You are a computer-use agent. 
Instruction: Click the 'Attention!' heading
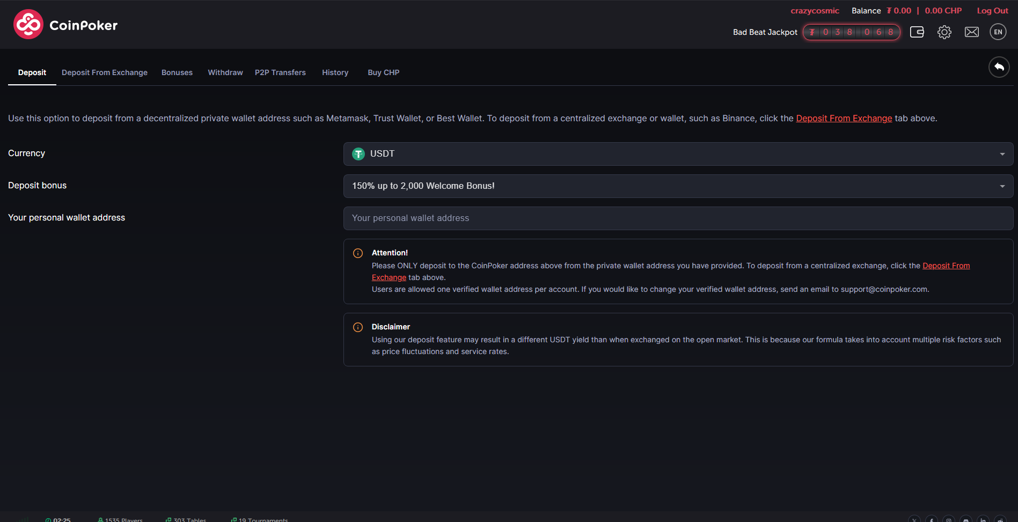tap(390, 253)
